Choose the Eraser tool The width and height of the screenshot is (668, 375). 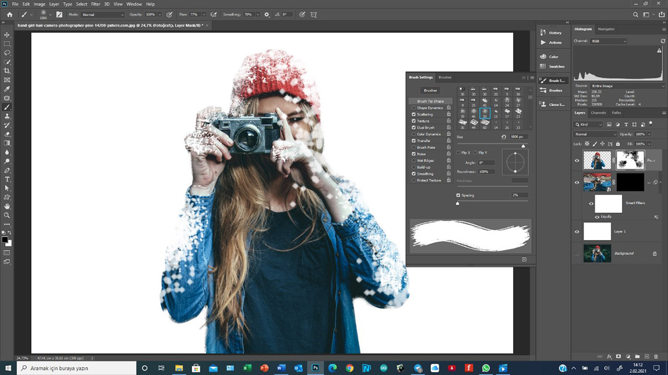7,134
